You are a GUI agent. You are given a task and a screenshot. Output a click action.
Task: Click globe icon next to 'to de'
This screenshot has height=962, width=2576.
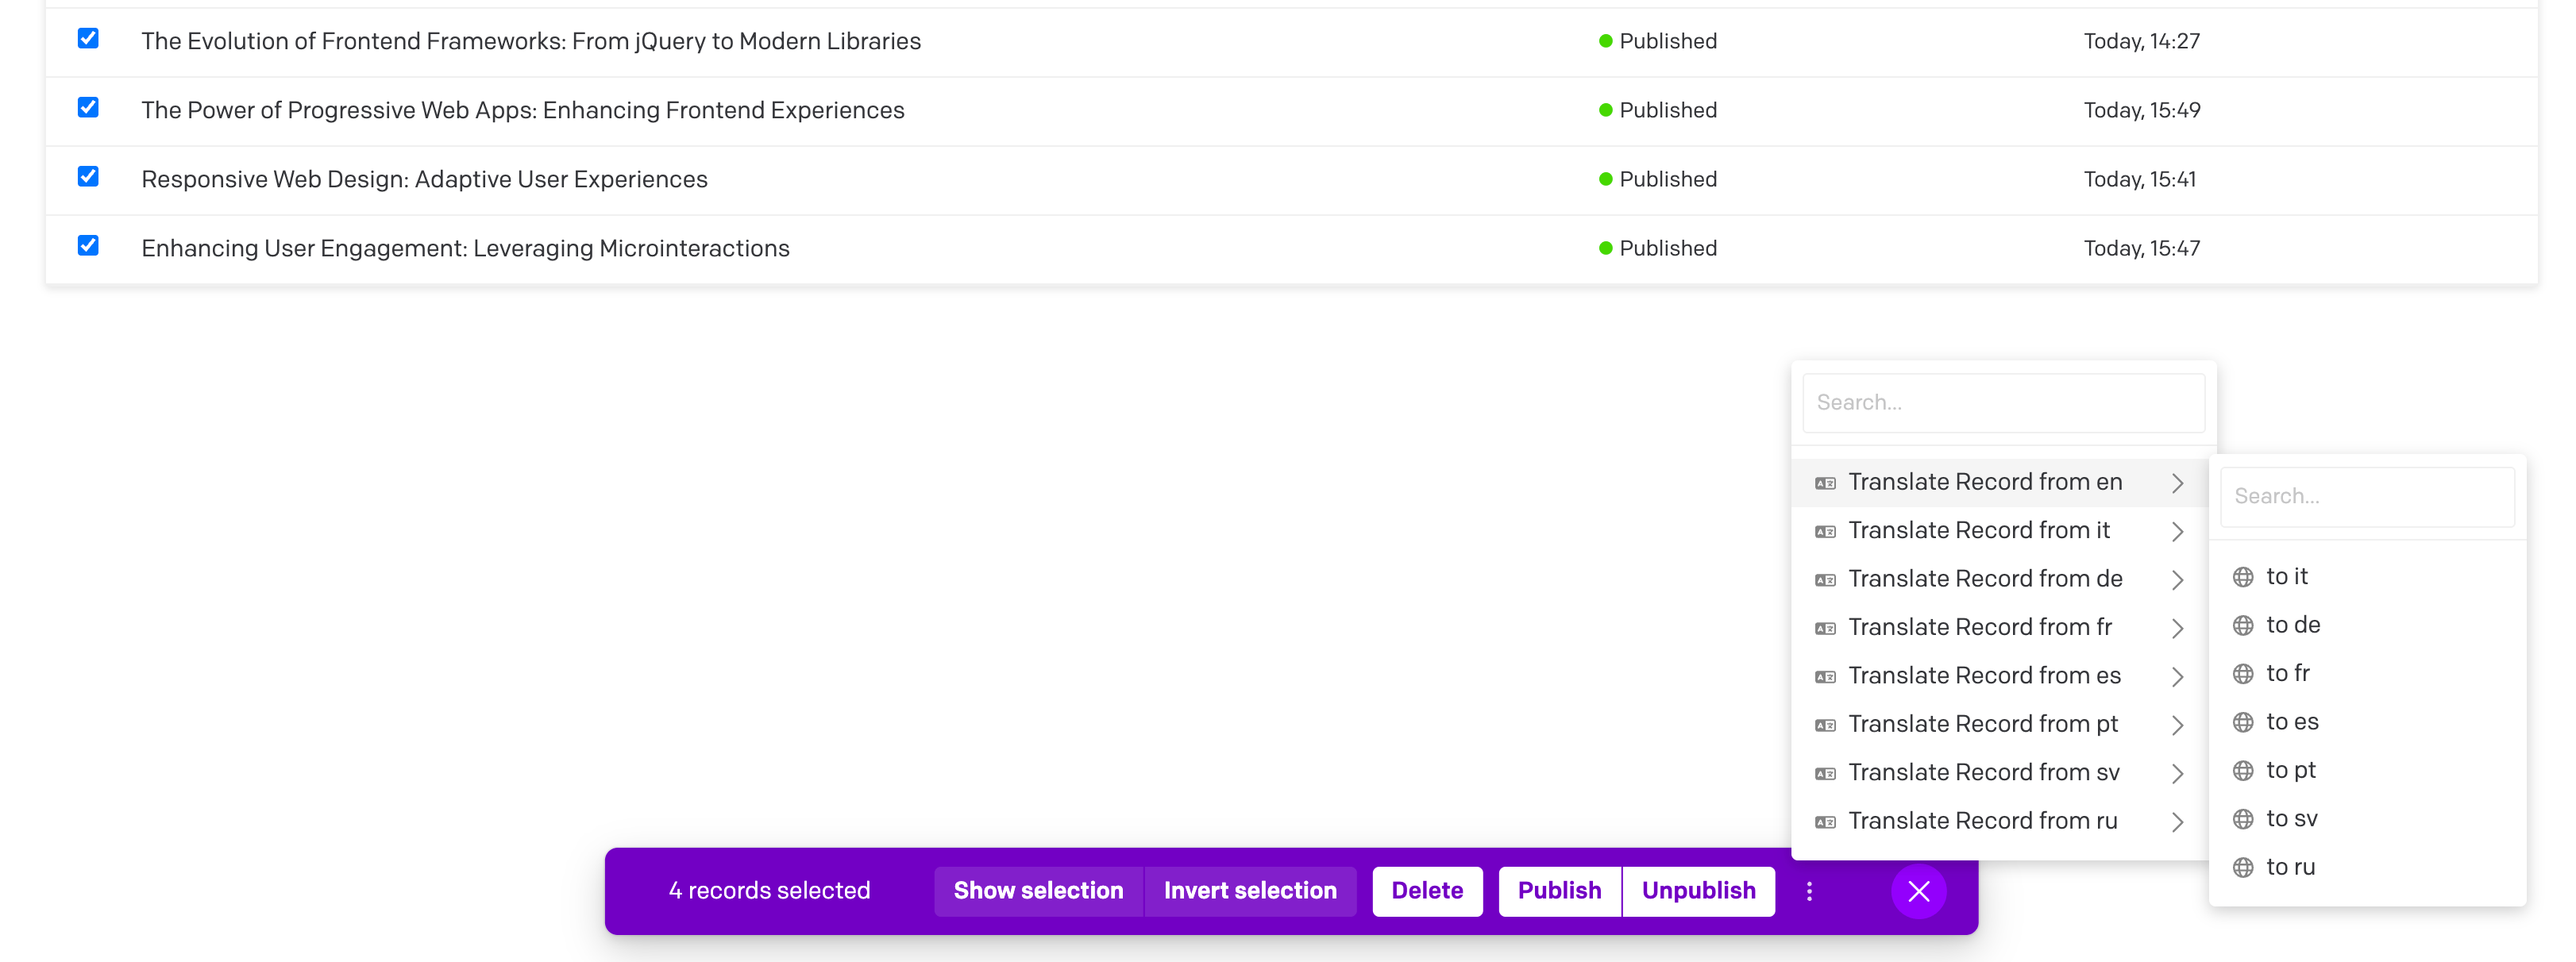click(2242, 626)
